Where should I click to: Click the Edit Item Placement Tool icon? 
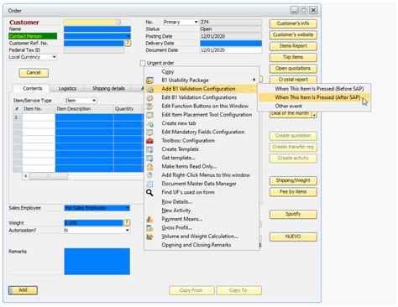click(x=149, y=115)
